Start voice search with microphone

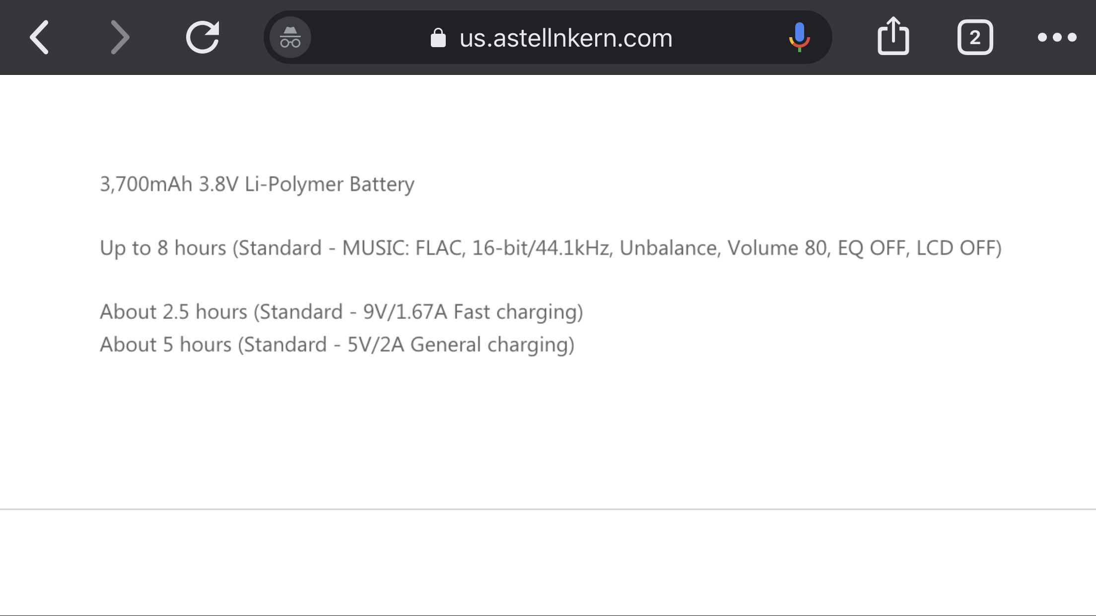pos(799,37)
